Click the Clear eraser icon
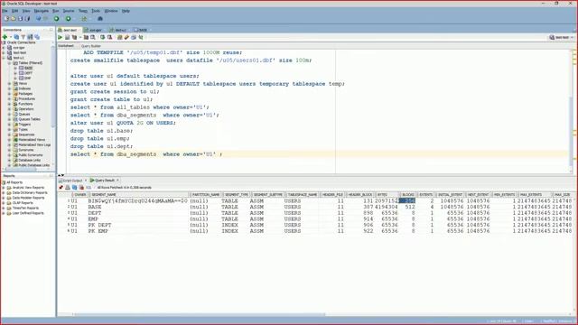Screen dimensions: 578x325 [x=126, y=37]
